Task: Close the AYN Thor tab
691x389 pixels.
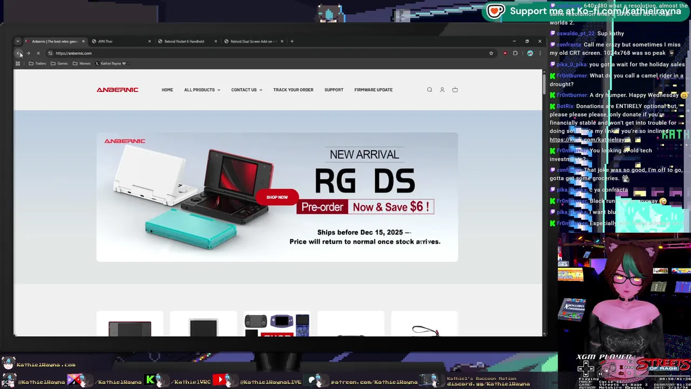Action: [x=150, y=41]
